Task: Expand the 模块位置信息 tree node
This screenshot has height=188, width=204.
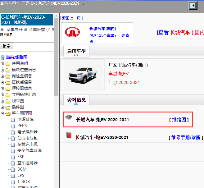Action: tap(2, 70)
